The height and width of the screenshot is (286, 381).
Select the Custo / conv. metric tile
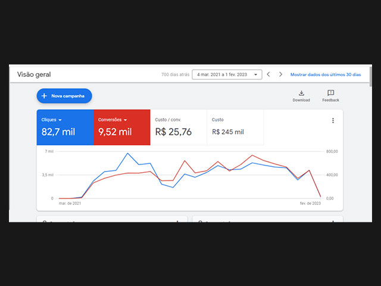(177, 127)
